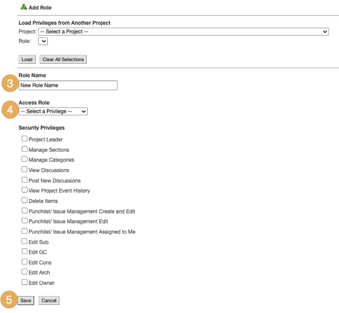Check View Project Event History
Screen dimensions: 339x313
coord(24,190)
